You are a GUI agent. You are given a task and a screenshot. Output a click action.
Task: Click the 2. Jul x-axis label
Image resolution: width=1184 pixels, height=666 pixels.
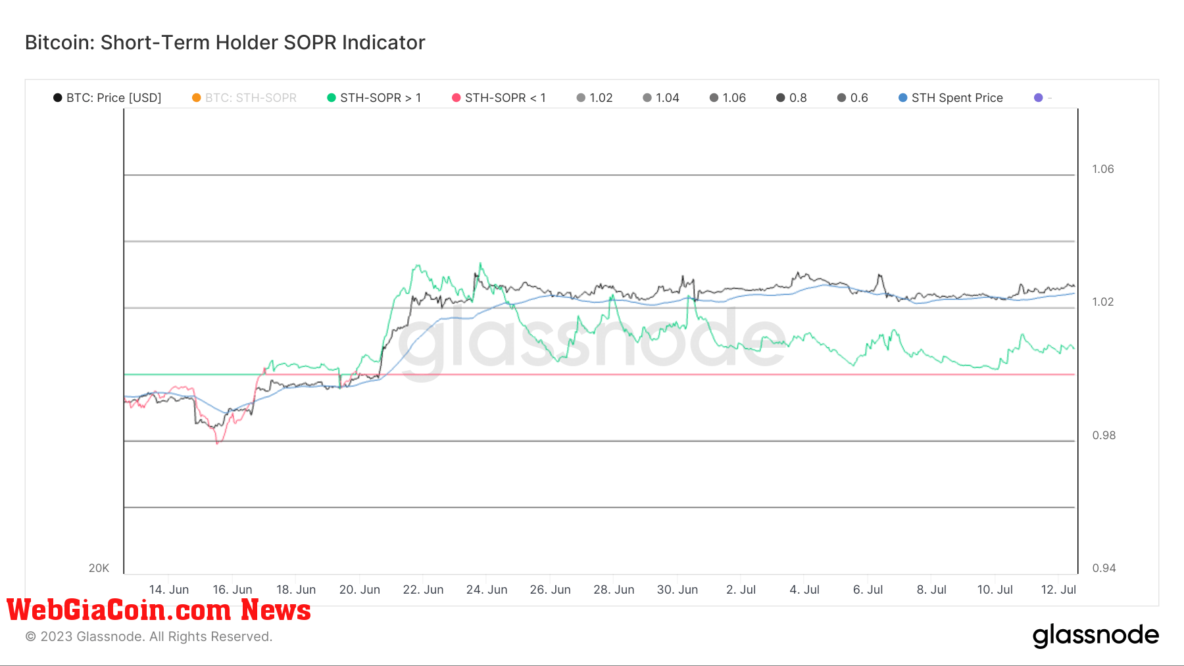click(741, 590)
